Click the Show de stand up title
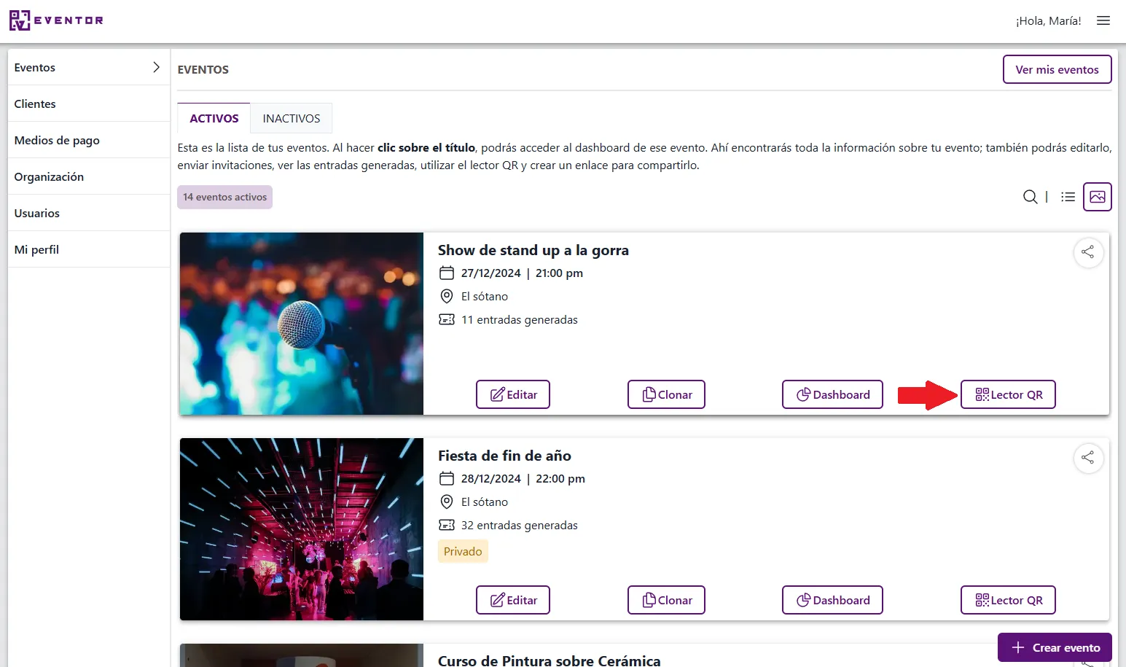Screen dimensions: 1126x667 533,250
